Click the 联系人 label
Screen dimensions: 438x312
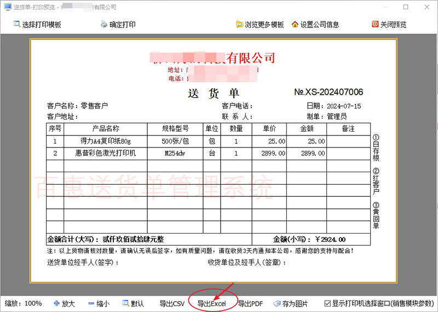click(x=237, y=116)
